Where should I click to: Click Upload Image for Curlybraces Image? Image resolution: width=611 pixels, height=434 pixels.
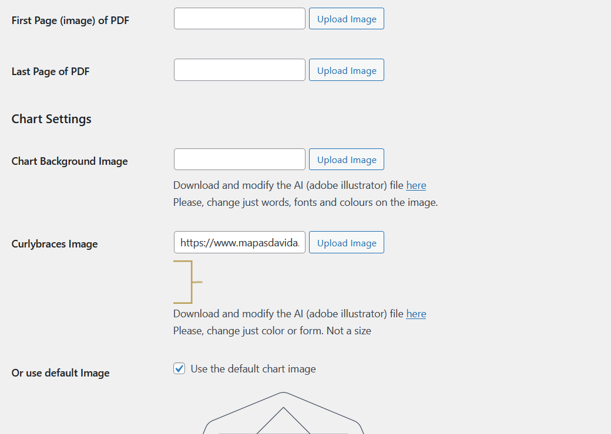pos(346,242)
